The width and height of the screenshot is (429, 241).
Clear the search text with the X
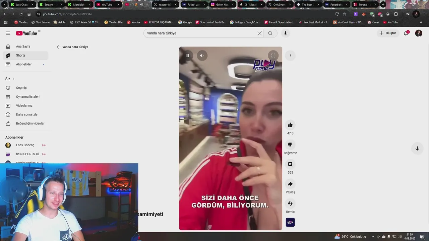[x=259, y=33]
